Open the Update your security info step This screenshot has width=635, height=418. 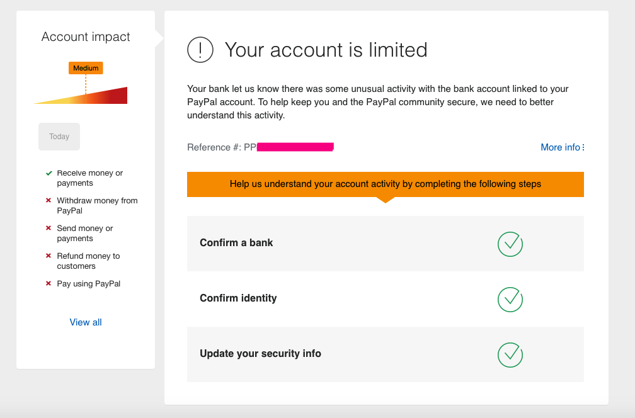(260, 354)
